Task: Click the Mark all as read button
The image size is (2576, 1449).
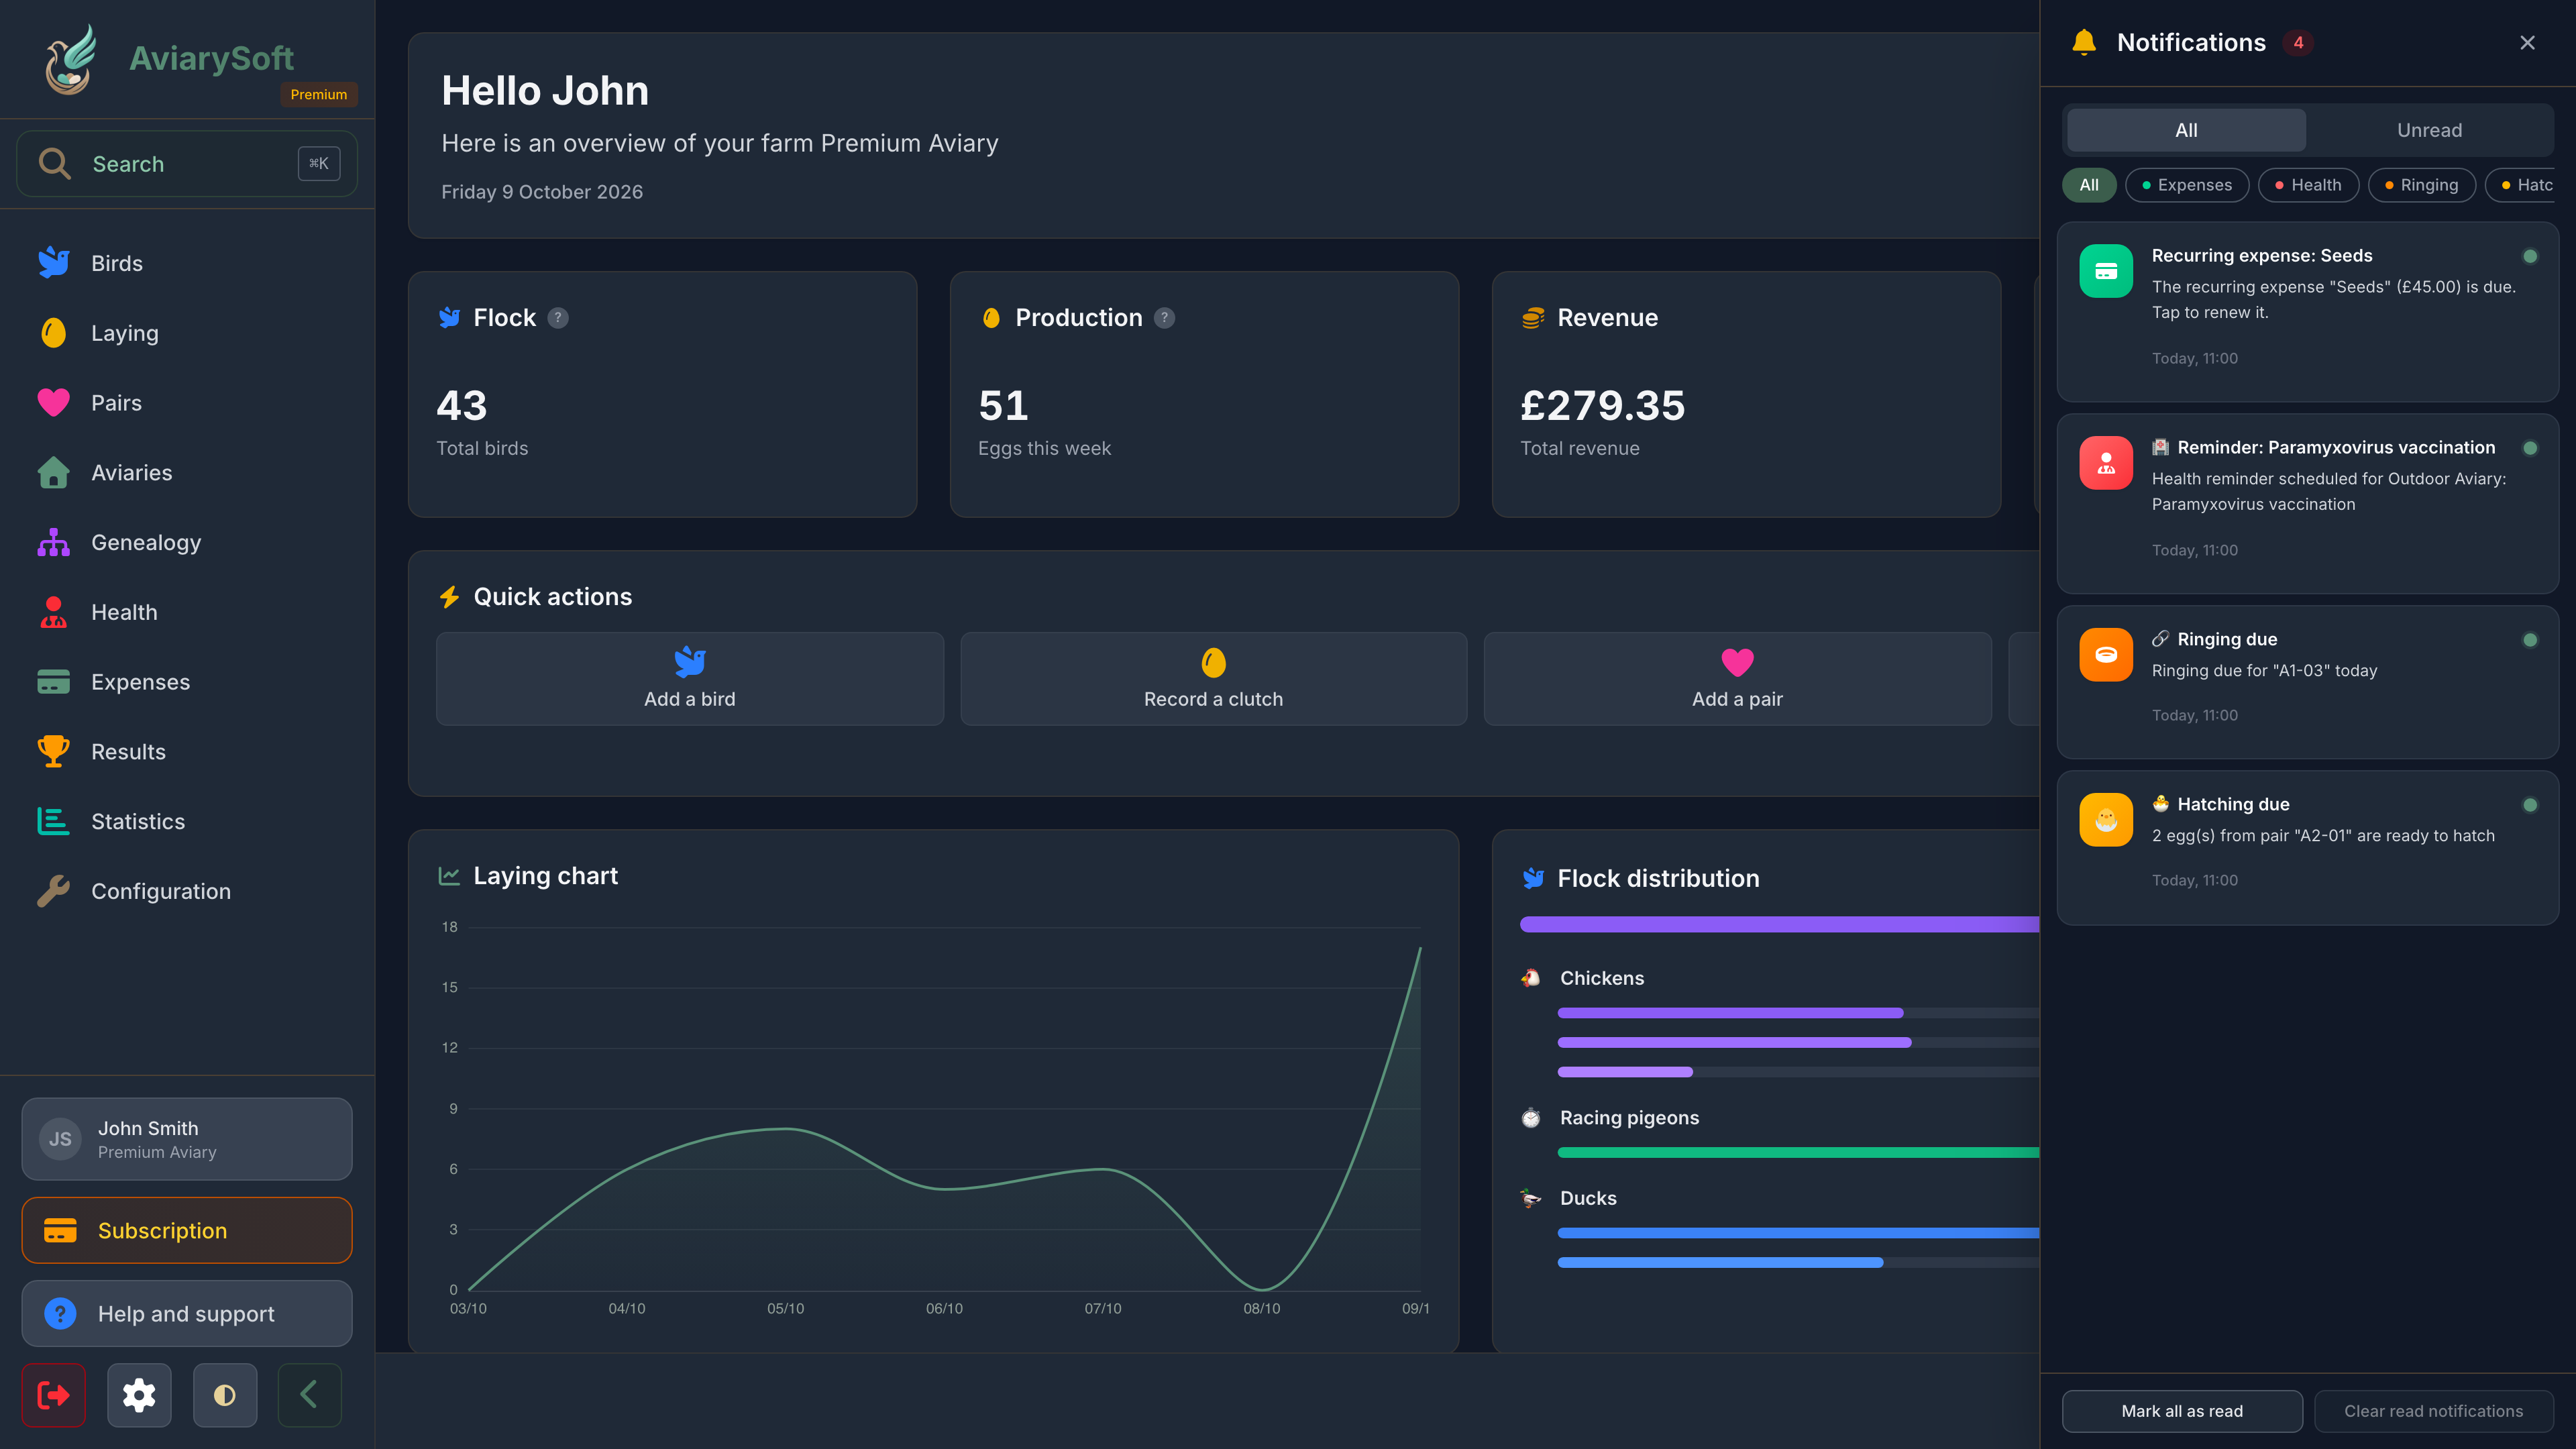Action: click(2182, 1411)
